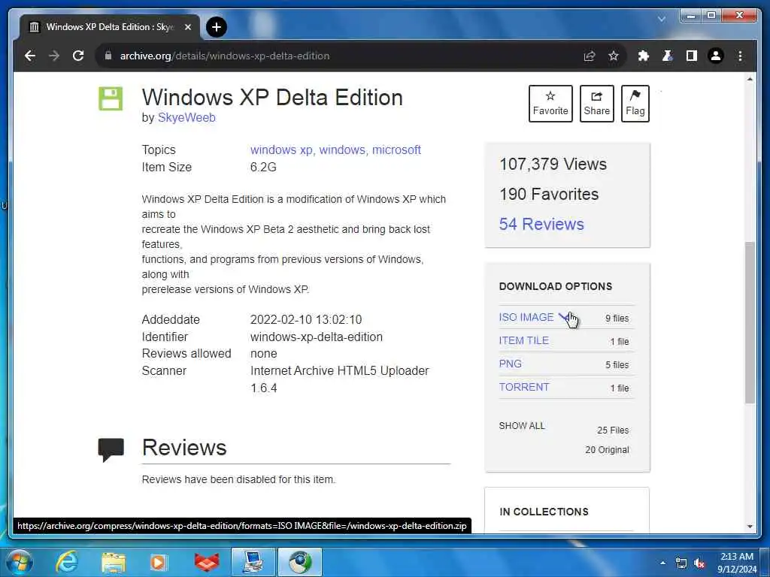Open the microsoft topic link
This screenshot has height=577, width=770.
coord(396,150)
